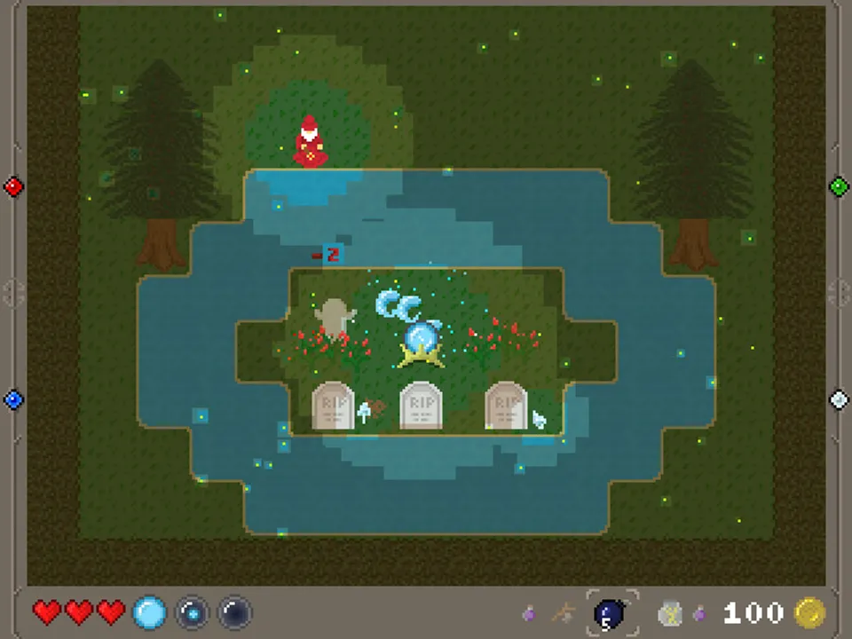Click the first red heart
This screenshot has height=639, width=852.
coord(47,613)
